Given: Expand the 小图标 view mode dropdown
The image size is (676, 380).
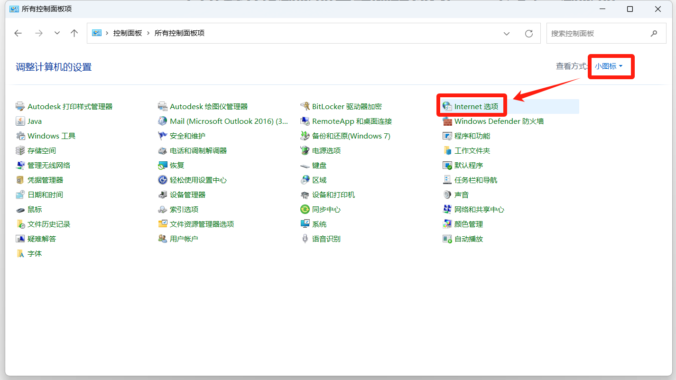Looking at the screenshot, I should tap(609, 66).
